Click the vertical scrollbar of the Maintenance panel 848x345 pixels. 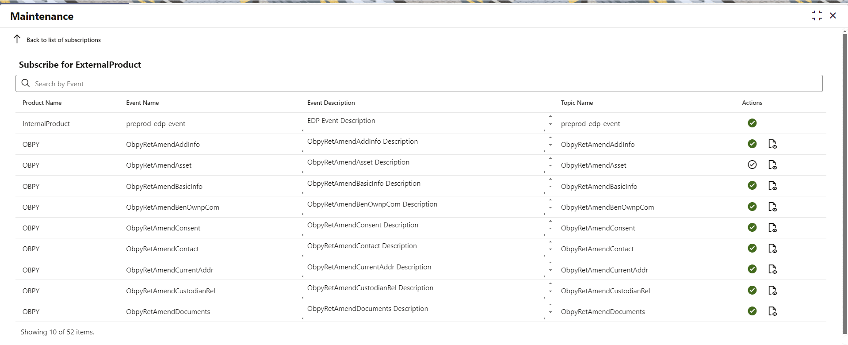(x=845, y=184)
